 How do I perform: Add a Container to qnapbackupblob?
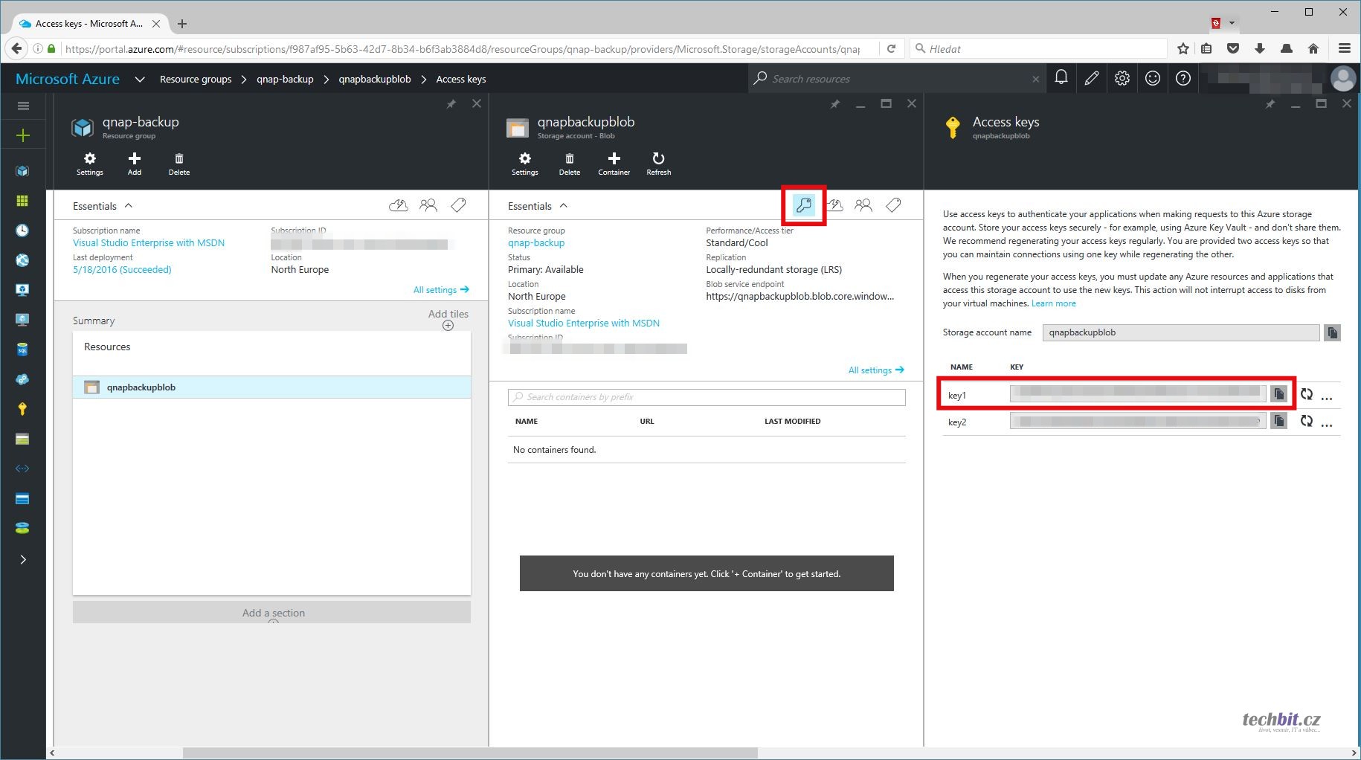(x=614, y=164)
